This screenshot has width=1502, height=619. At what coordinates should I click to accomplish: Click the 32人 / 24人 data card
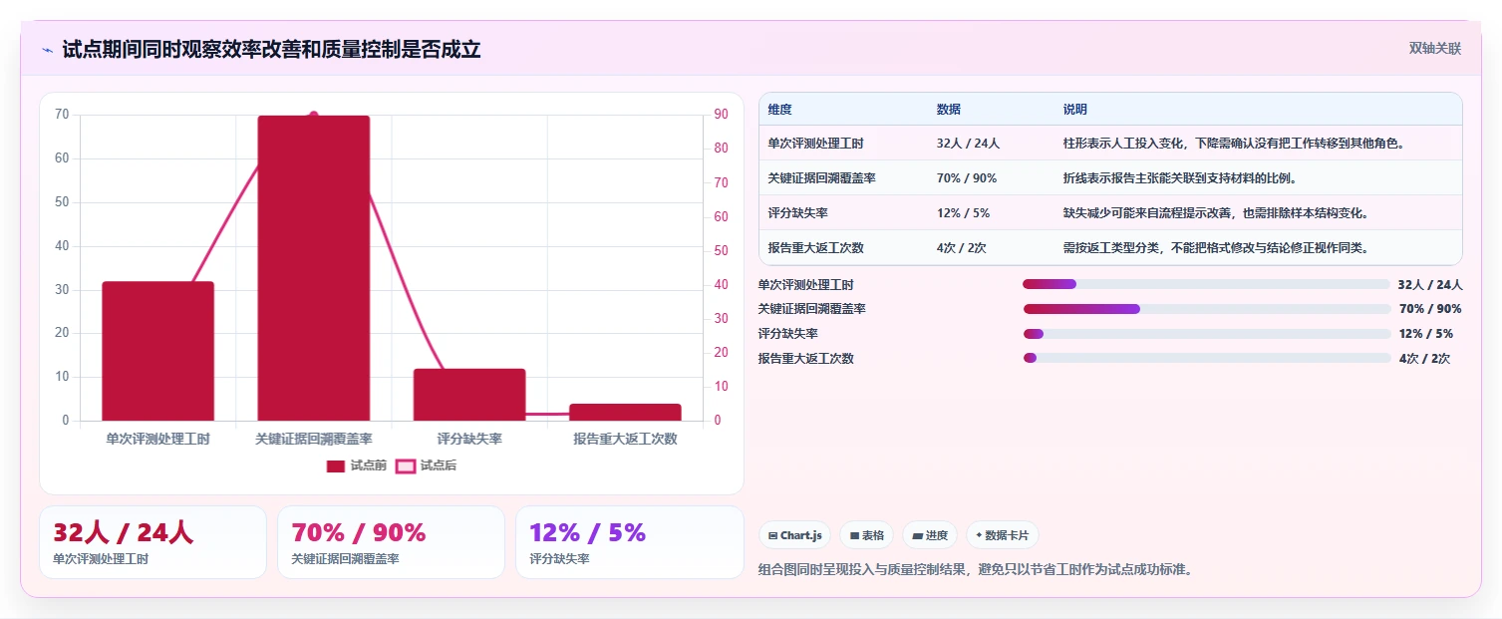point(152,542)
